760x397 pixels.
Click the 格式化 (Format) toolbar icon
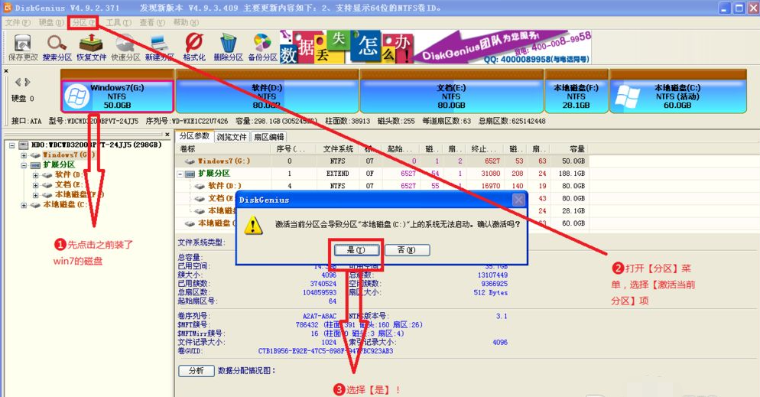[194, 45]
